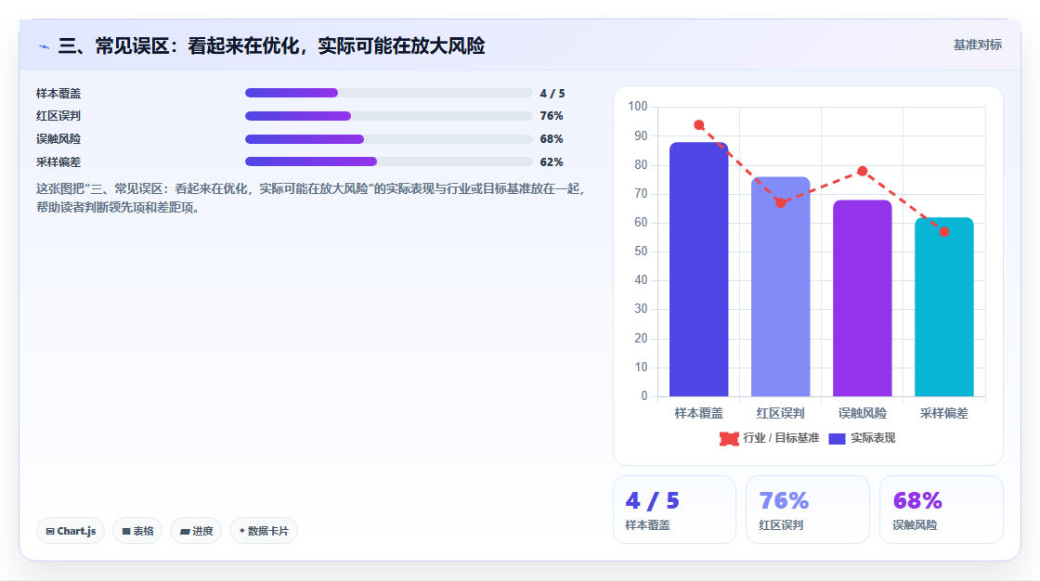Toggle the 实际表现 legend item
Image resolution: width=1040 pixels, height=581 pixels.
pos(862,438)
